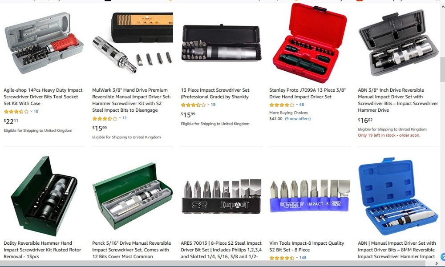The image size is (445, 267).
Task: Open the 18 reviews for Agile-shop
Action: tap(36, 111)
